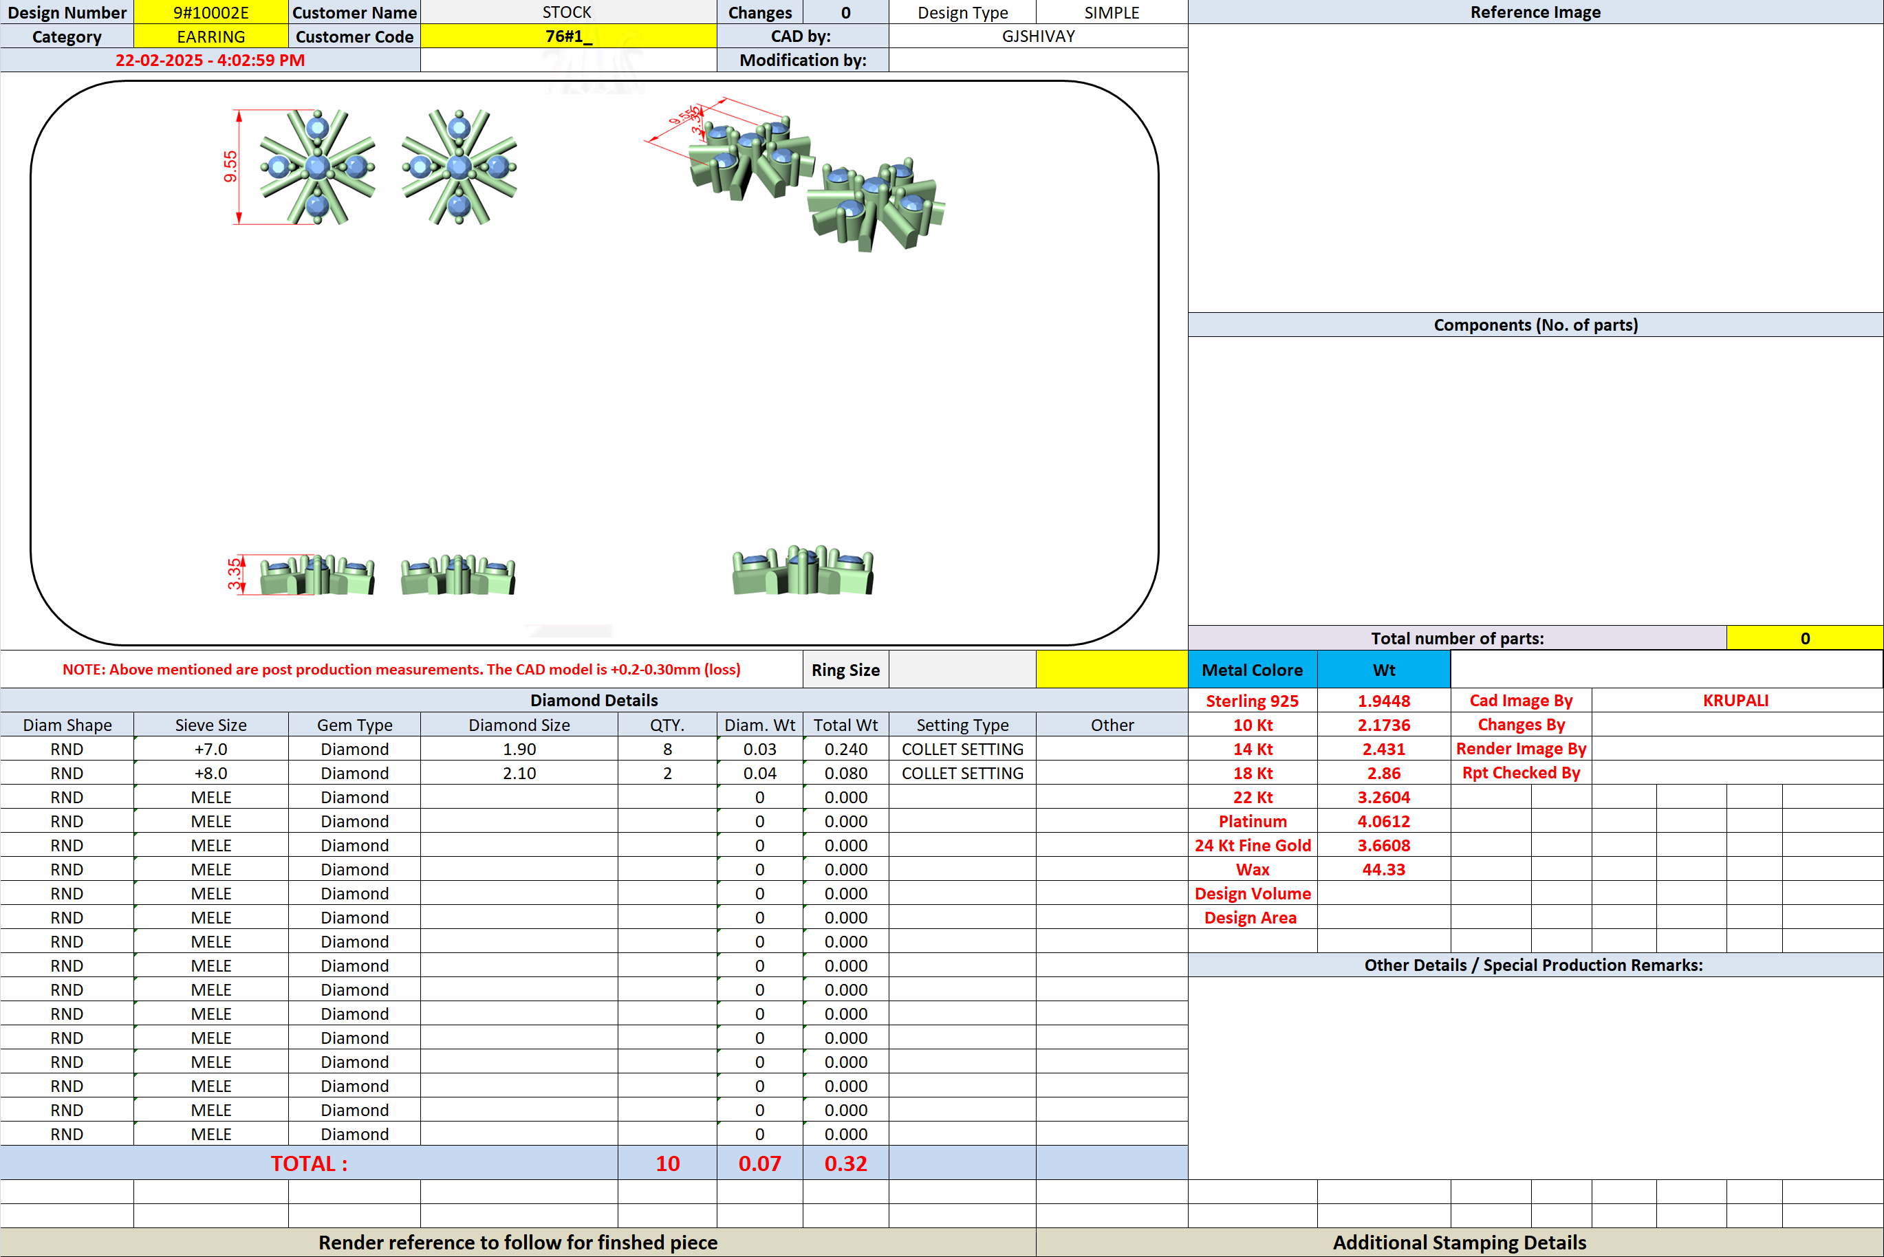This screenshot has width=1884, height=1257.
Task: Select QTY value 2 in second row
Action: (667, 773)
